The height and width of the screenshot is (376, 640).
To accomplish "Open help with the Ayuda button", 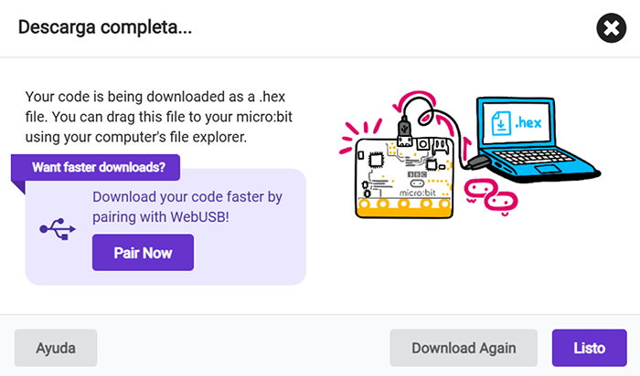I will point(56,348).
